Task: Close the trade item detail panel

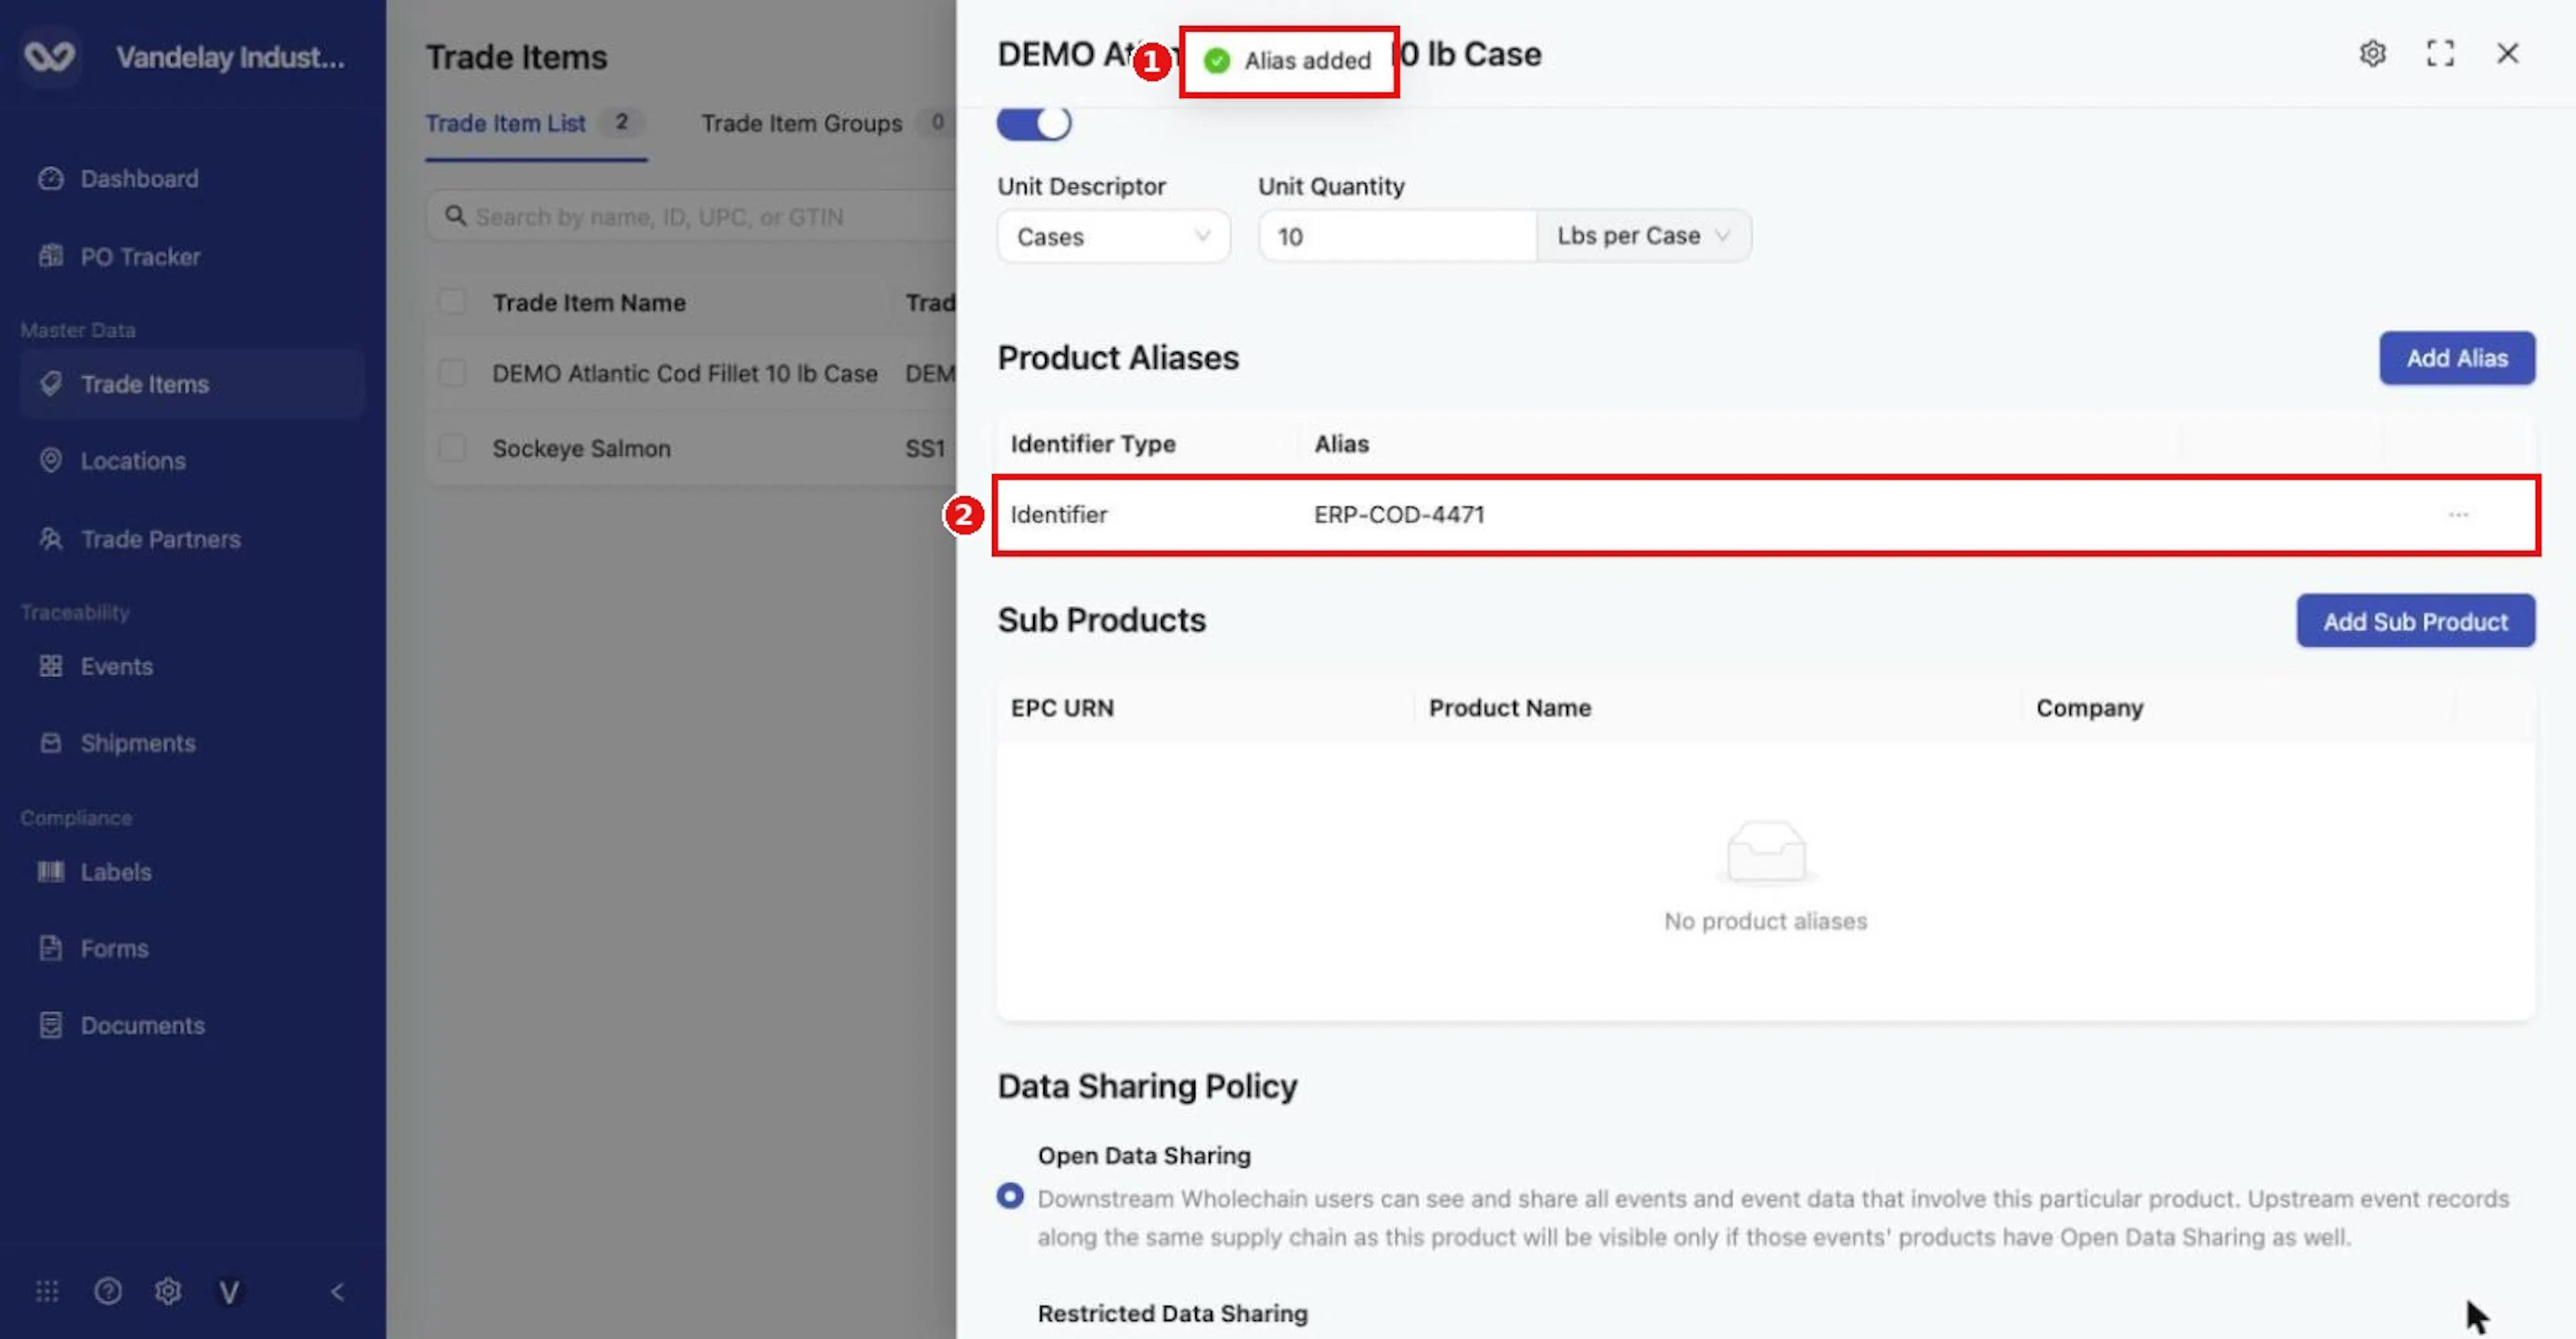Action: coord(2507,53)
